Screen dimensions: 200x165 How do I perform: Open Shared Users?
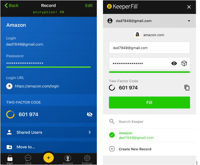point(48,132)
